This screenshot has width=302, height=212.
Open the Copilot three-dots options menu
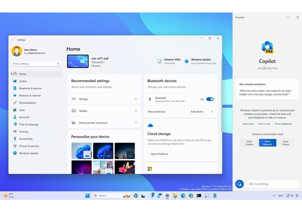[288, 17]
